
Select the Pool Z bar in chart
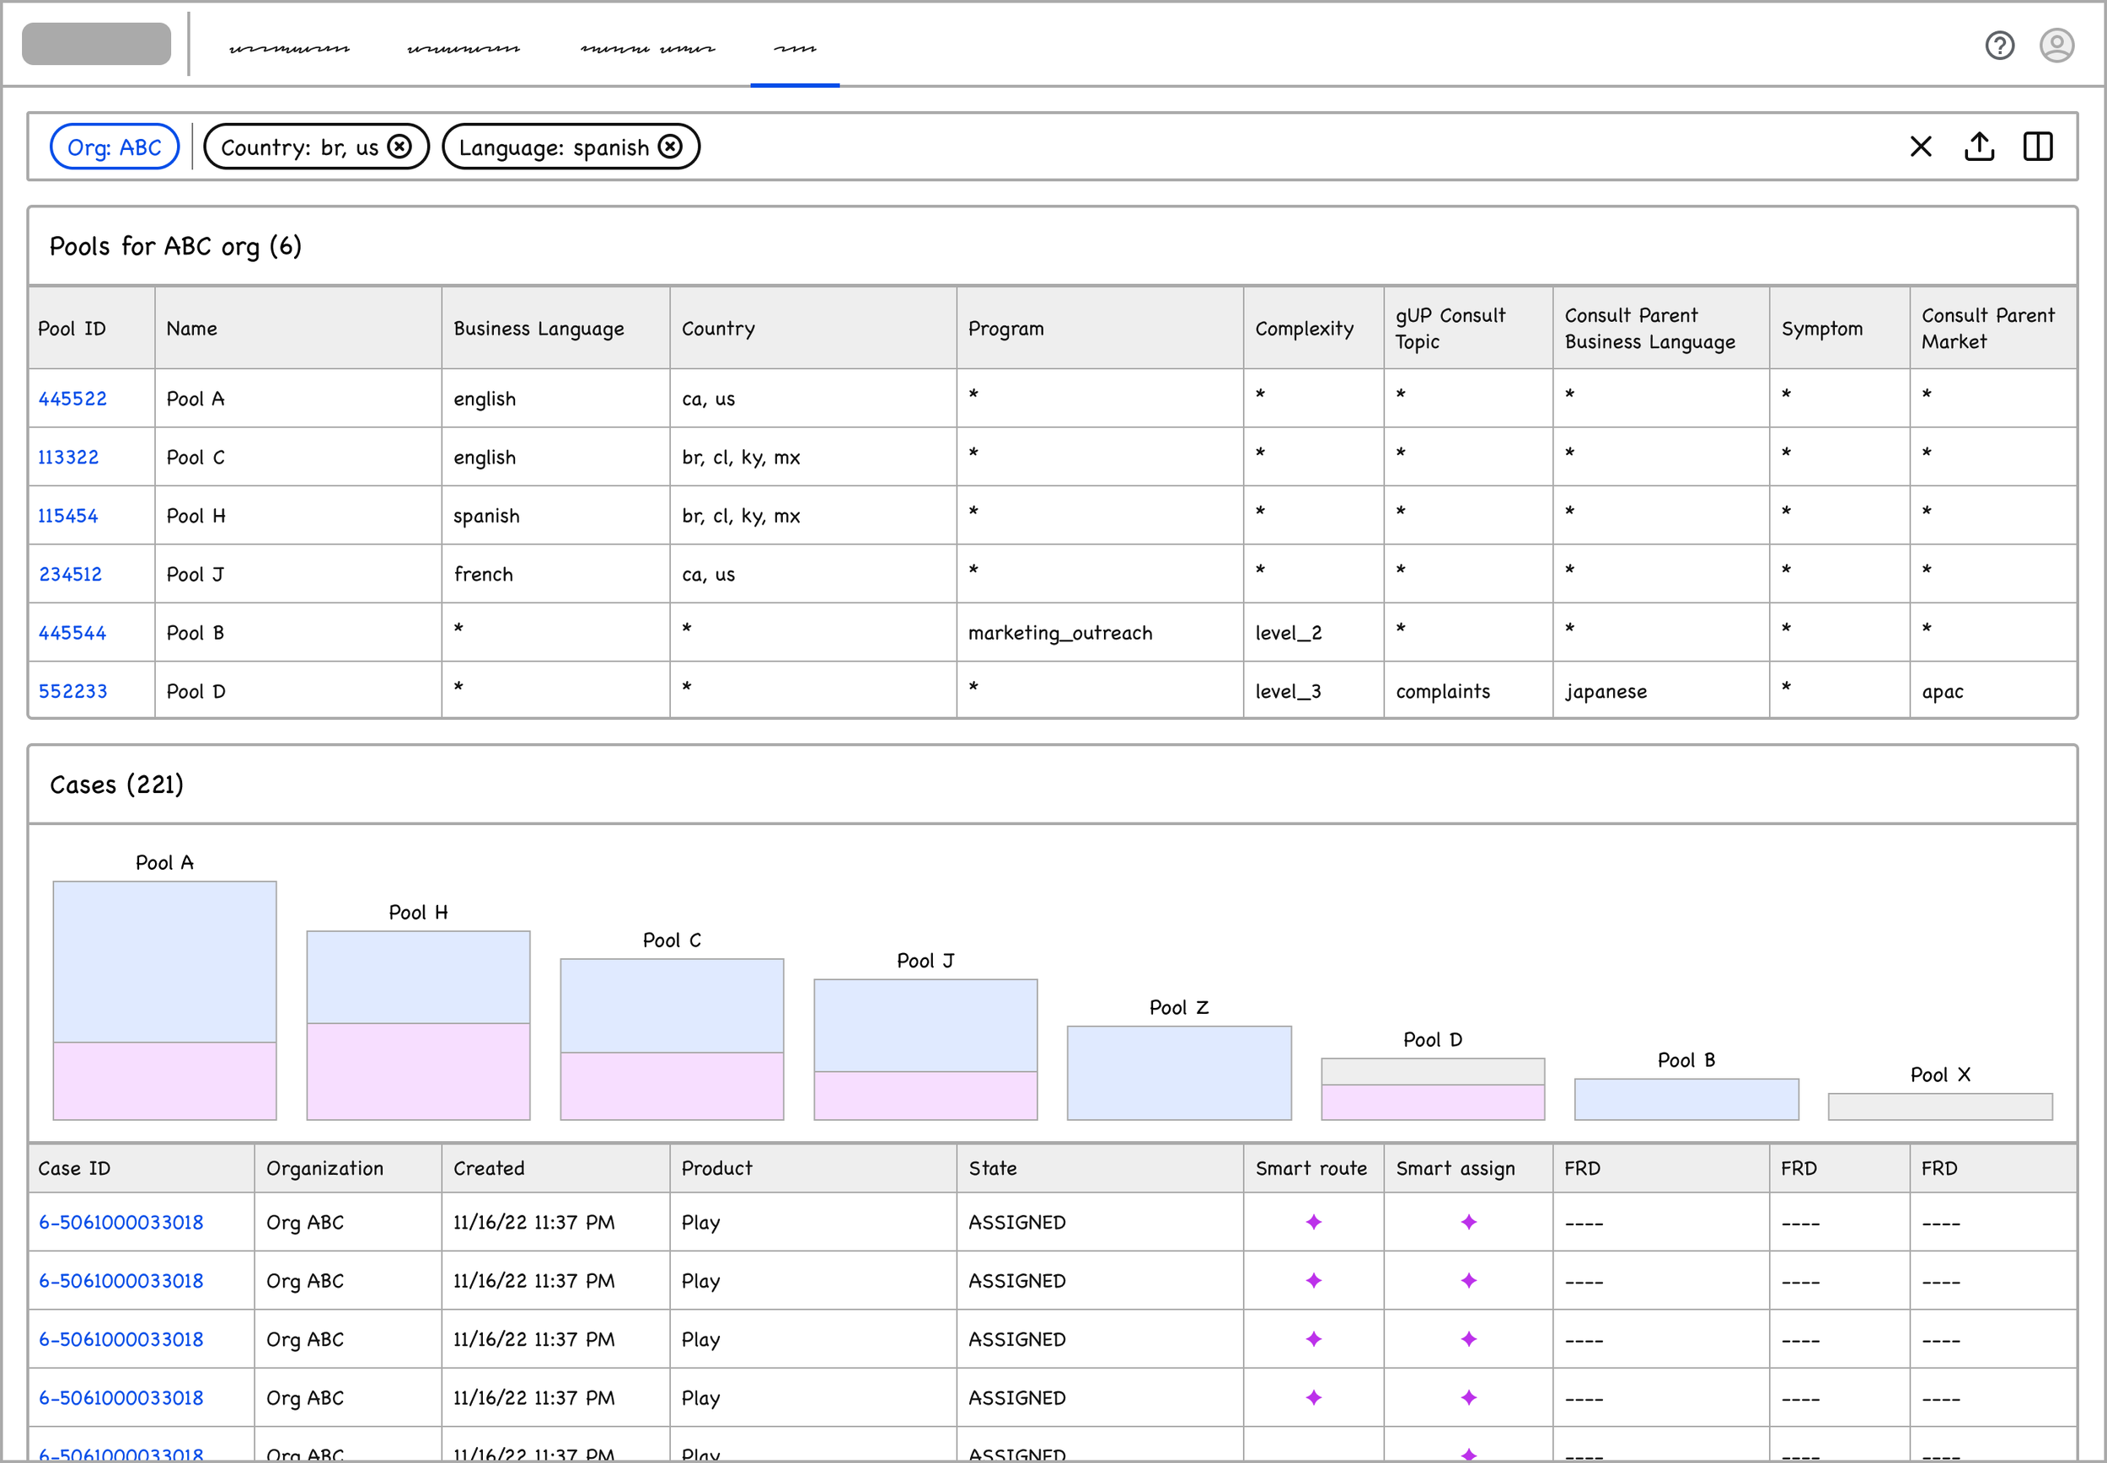point(1178,1073)
